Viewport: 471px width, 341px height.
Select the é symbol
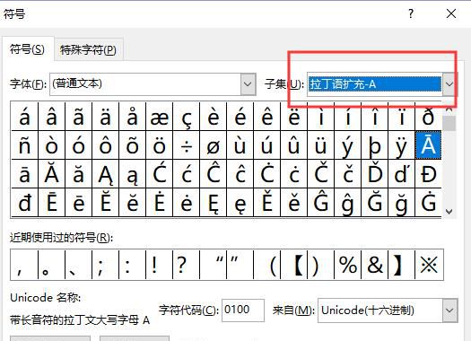[240, 118]
